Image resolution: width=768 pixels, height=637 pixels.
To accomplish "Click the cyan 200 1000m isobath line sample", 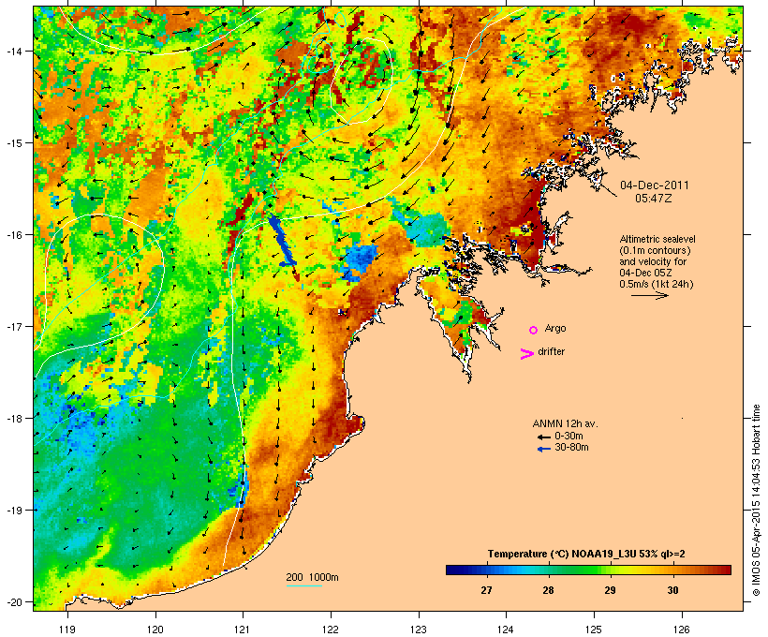I will pyautogui.click(x=304, y=585).
